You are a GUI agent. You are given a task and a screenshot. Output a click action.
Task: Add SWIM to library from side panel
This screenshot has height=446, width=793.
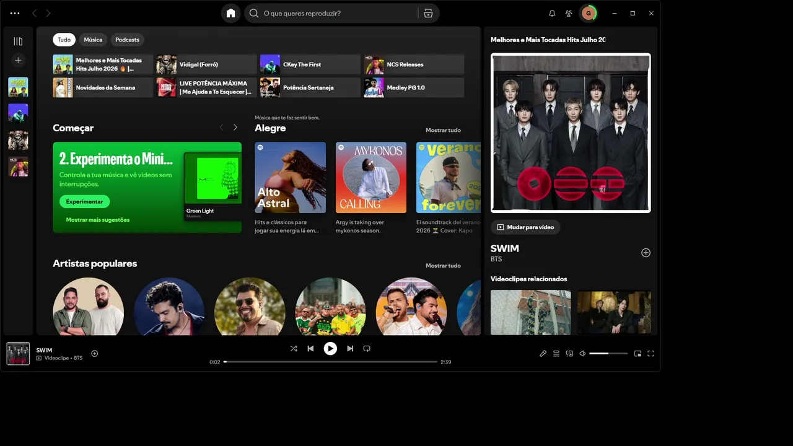click(x=646, y=253)
